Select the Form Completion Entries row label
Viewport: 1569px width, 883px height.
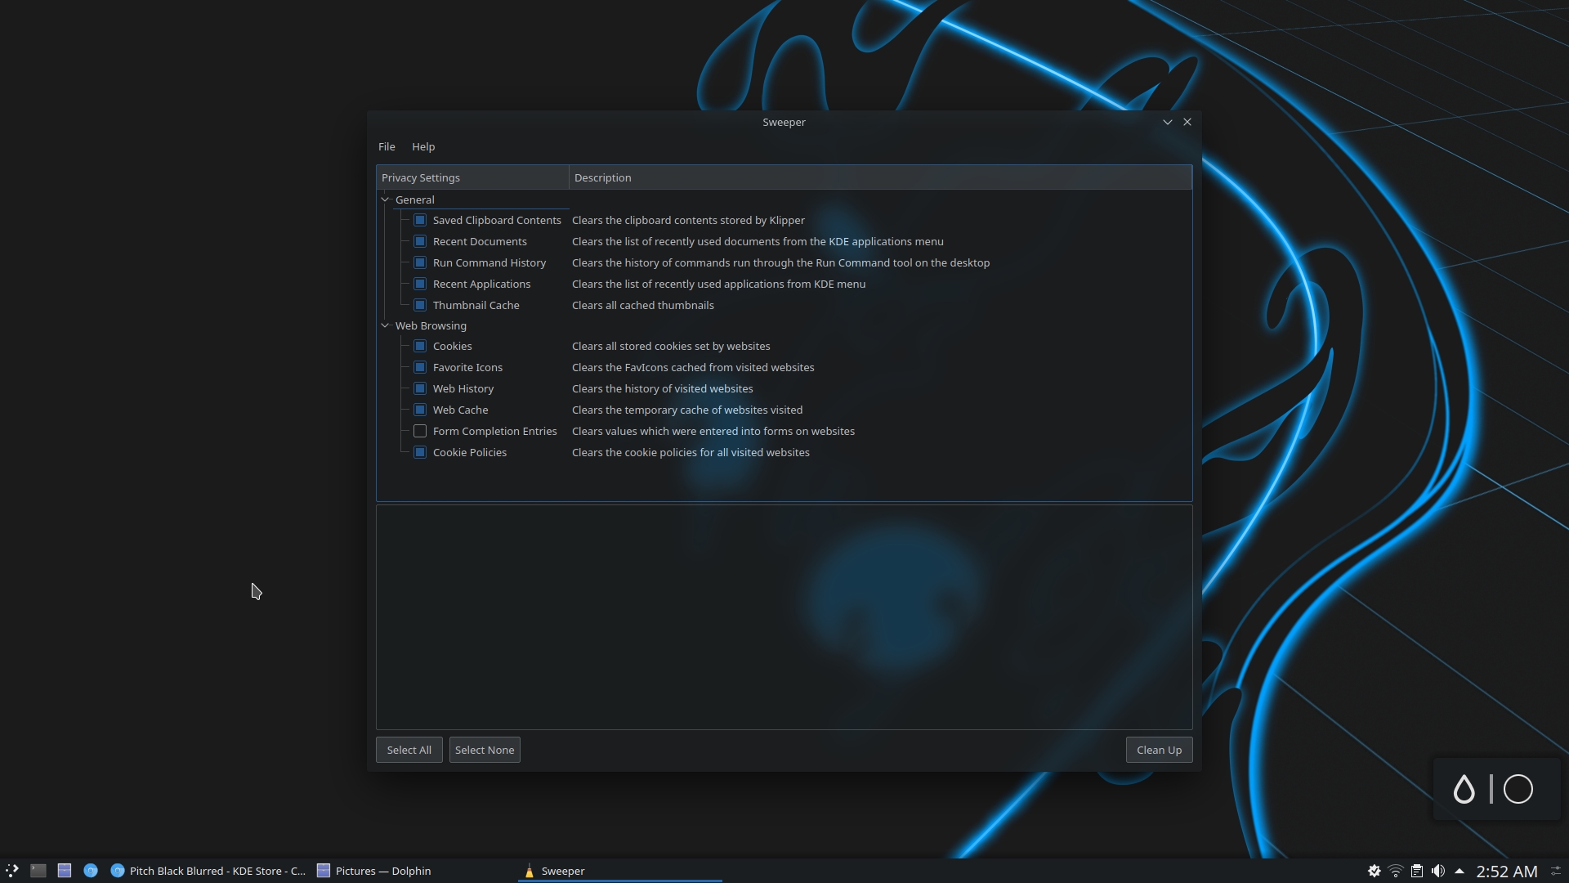pyautogui.click(x=494, y=431)
